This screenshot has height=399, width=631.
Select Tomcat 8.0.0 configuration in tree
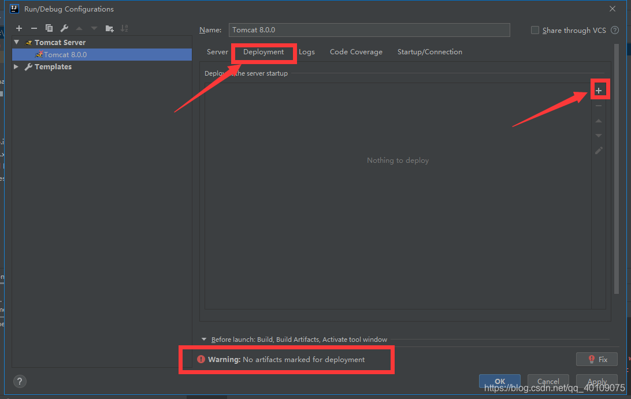click(x=102, y=55)
